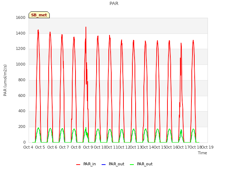This screenshot has width=229, height=171.
Task: Click the 600 y-axis tick label
Action: point(22,95)
